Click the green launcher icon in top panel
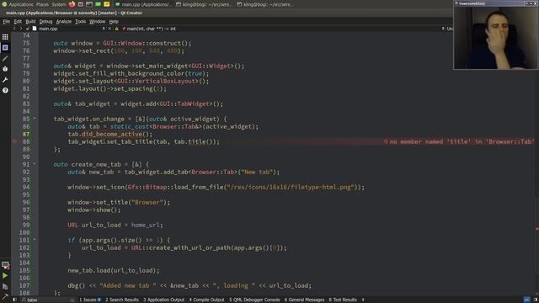Image resolution: width=539 pixels, height=303 pixels. click(x=98, y=4)
